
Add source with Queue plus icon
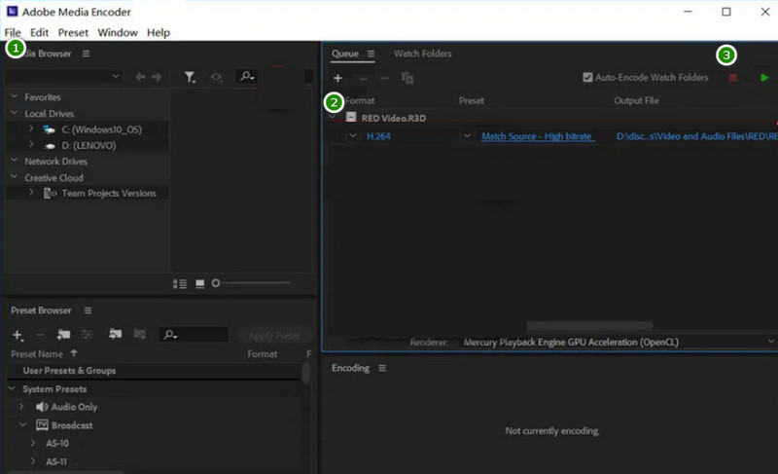[x=337, y=78]
